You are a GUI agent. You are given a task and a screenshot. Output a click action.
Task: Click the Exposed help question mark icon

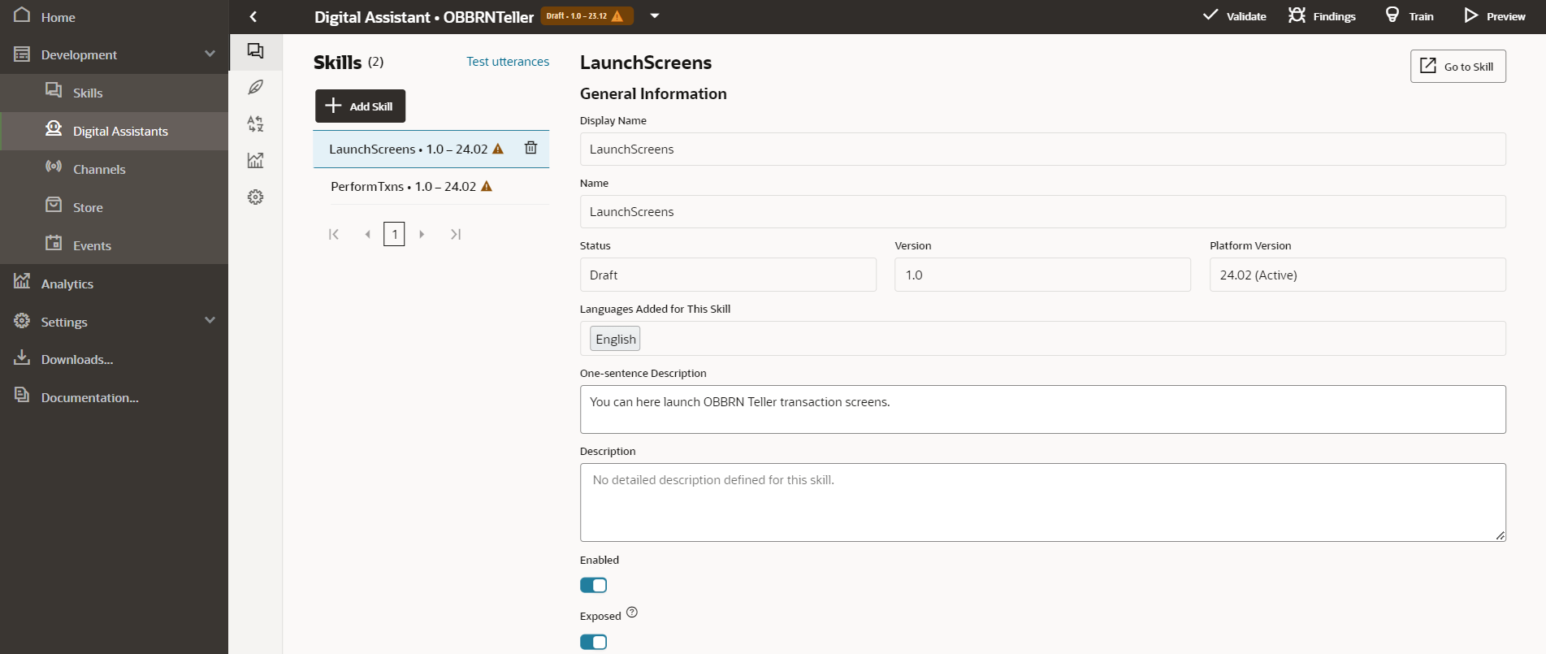pyautogui.click(x=632, y=613)
